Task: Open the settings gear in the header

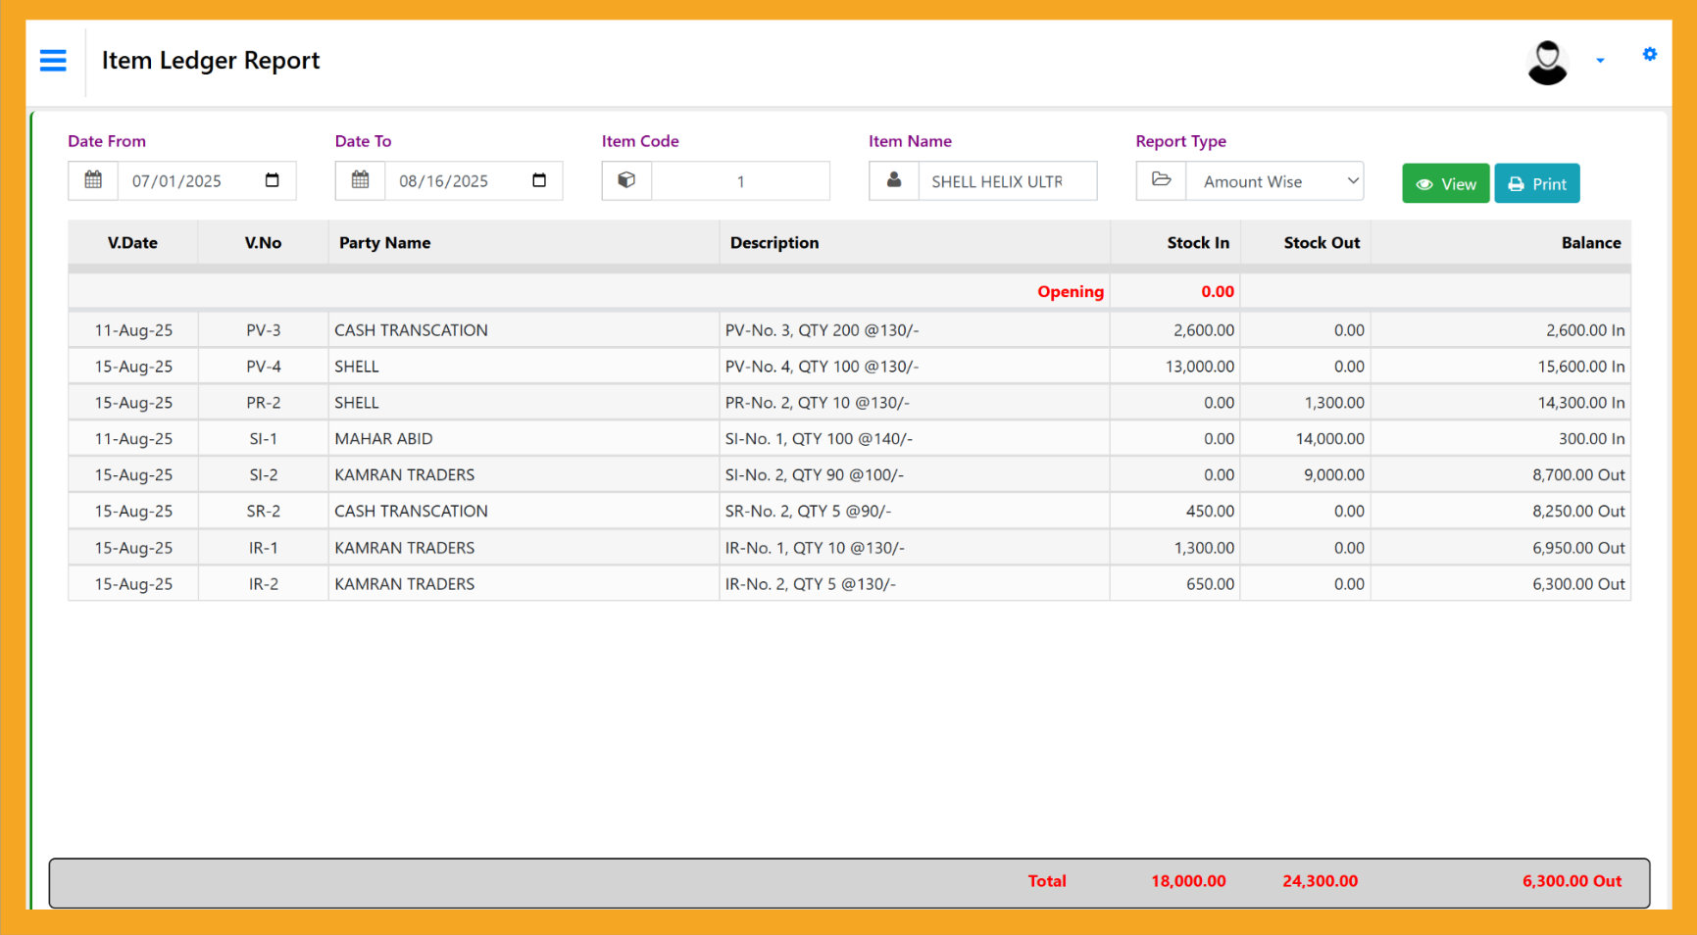Action: click(x=1649, y=54)
